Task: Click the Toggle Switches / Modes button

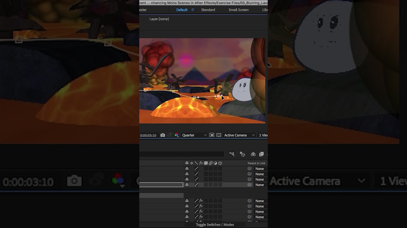Action: [x=215, y=225]
